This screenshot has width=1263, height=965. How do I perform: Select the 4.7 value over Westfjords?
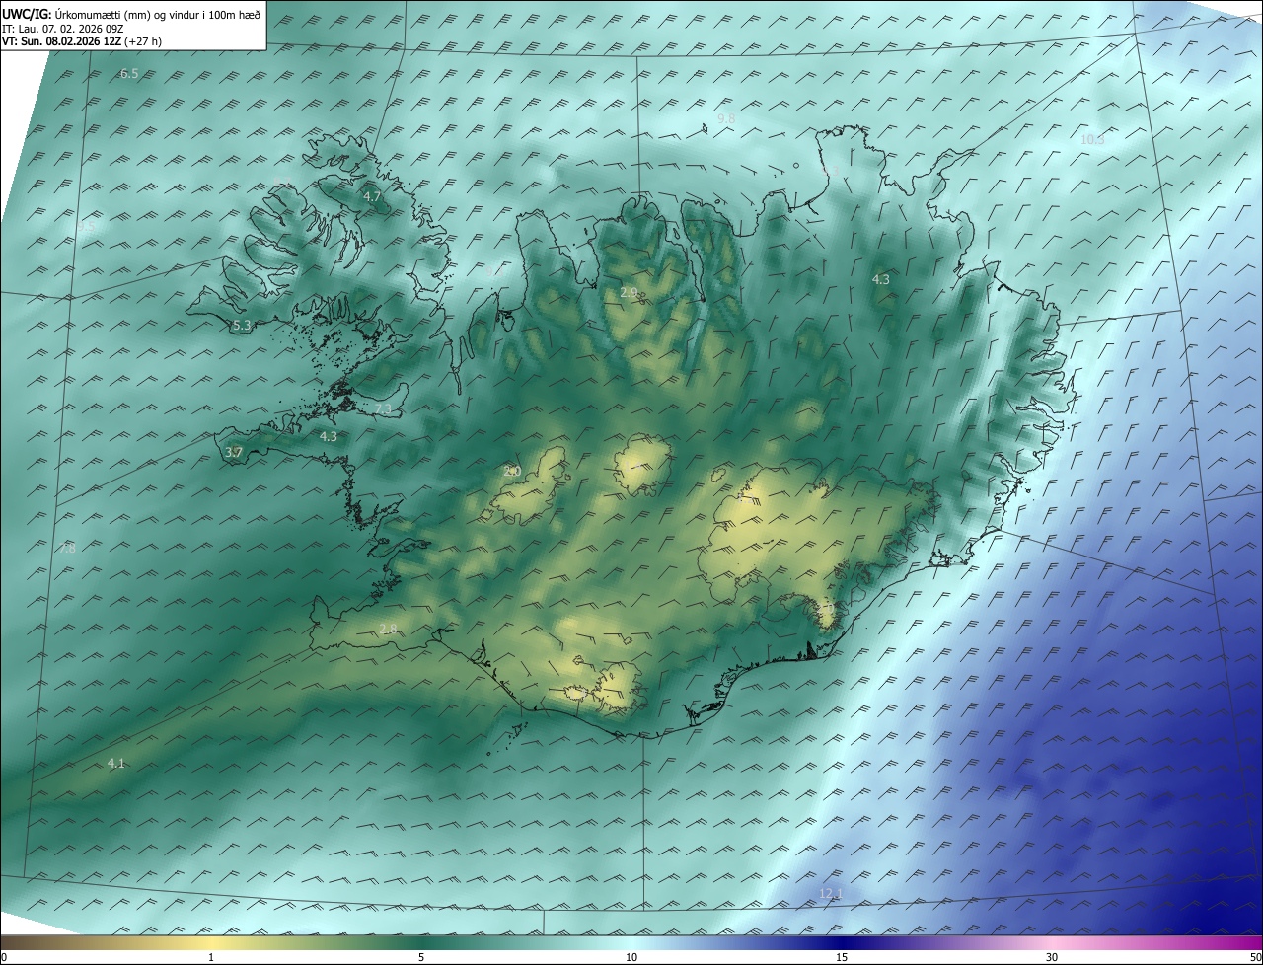coord(372,197)
